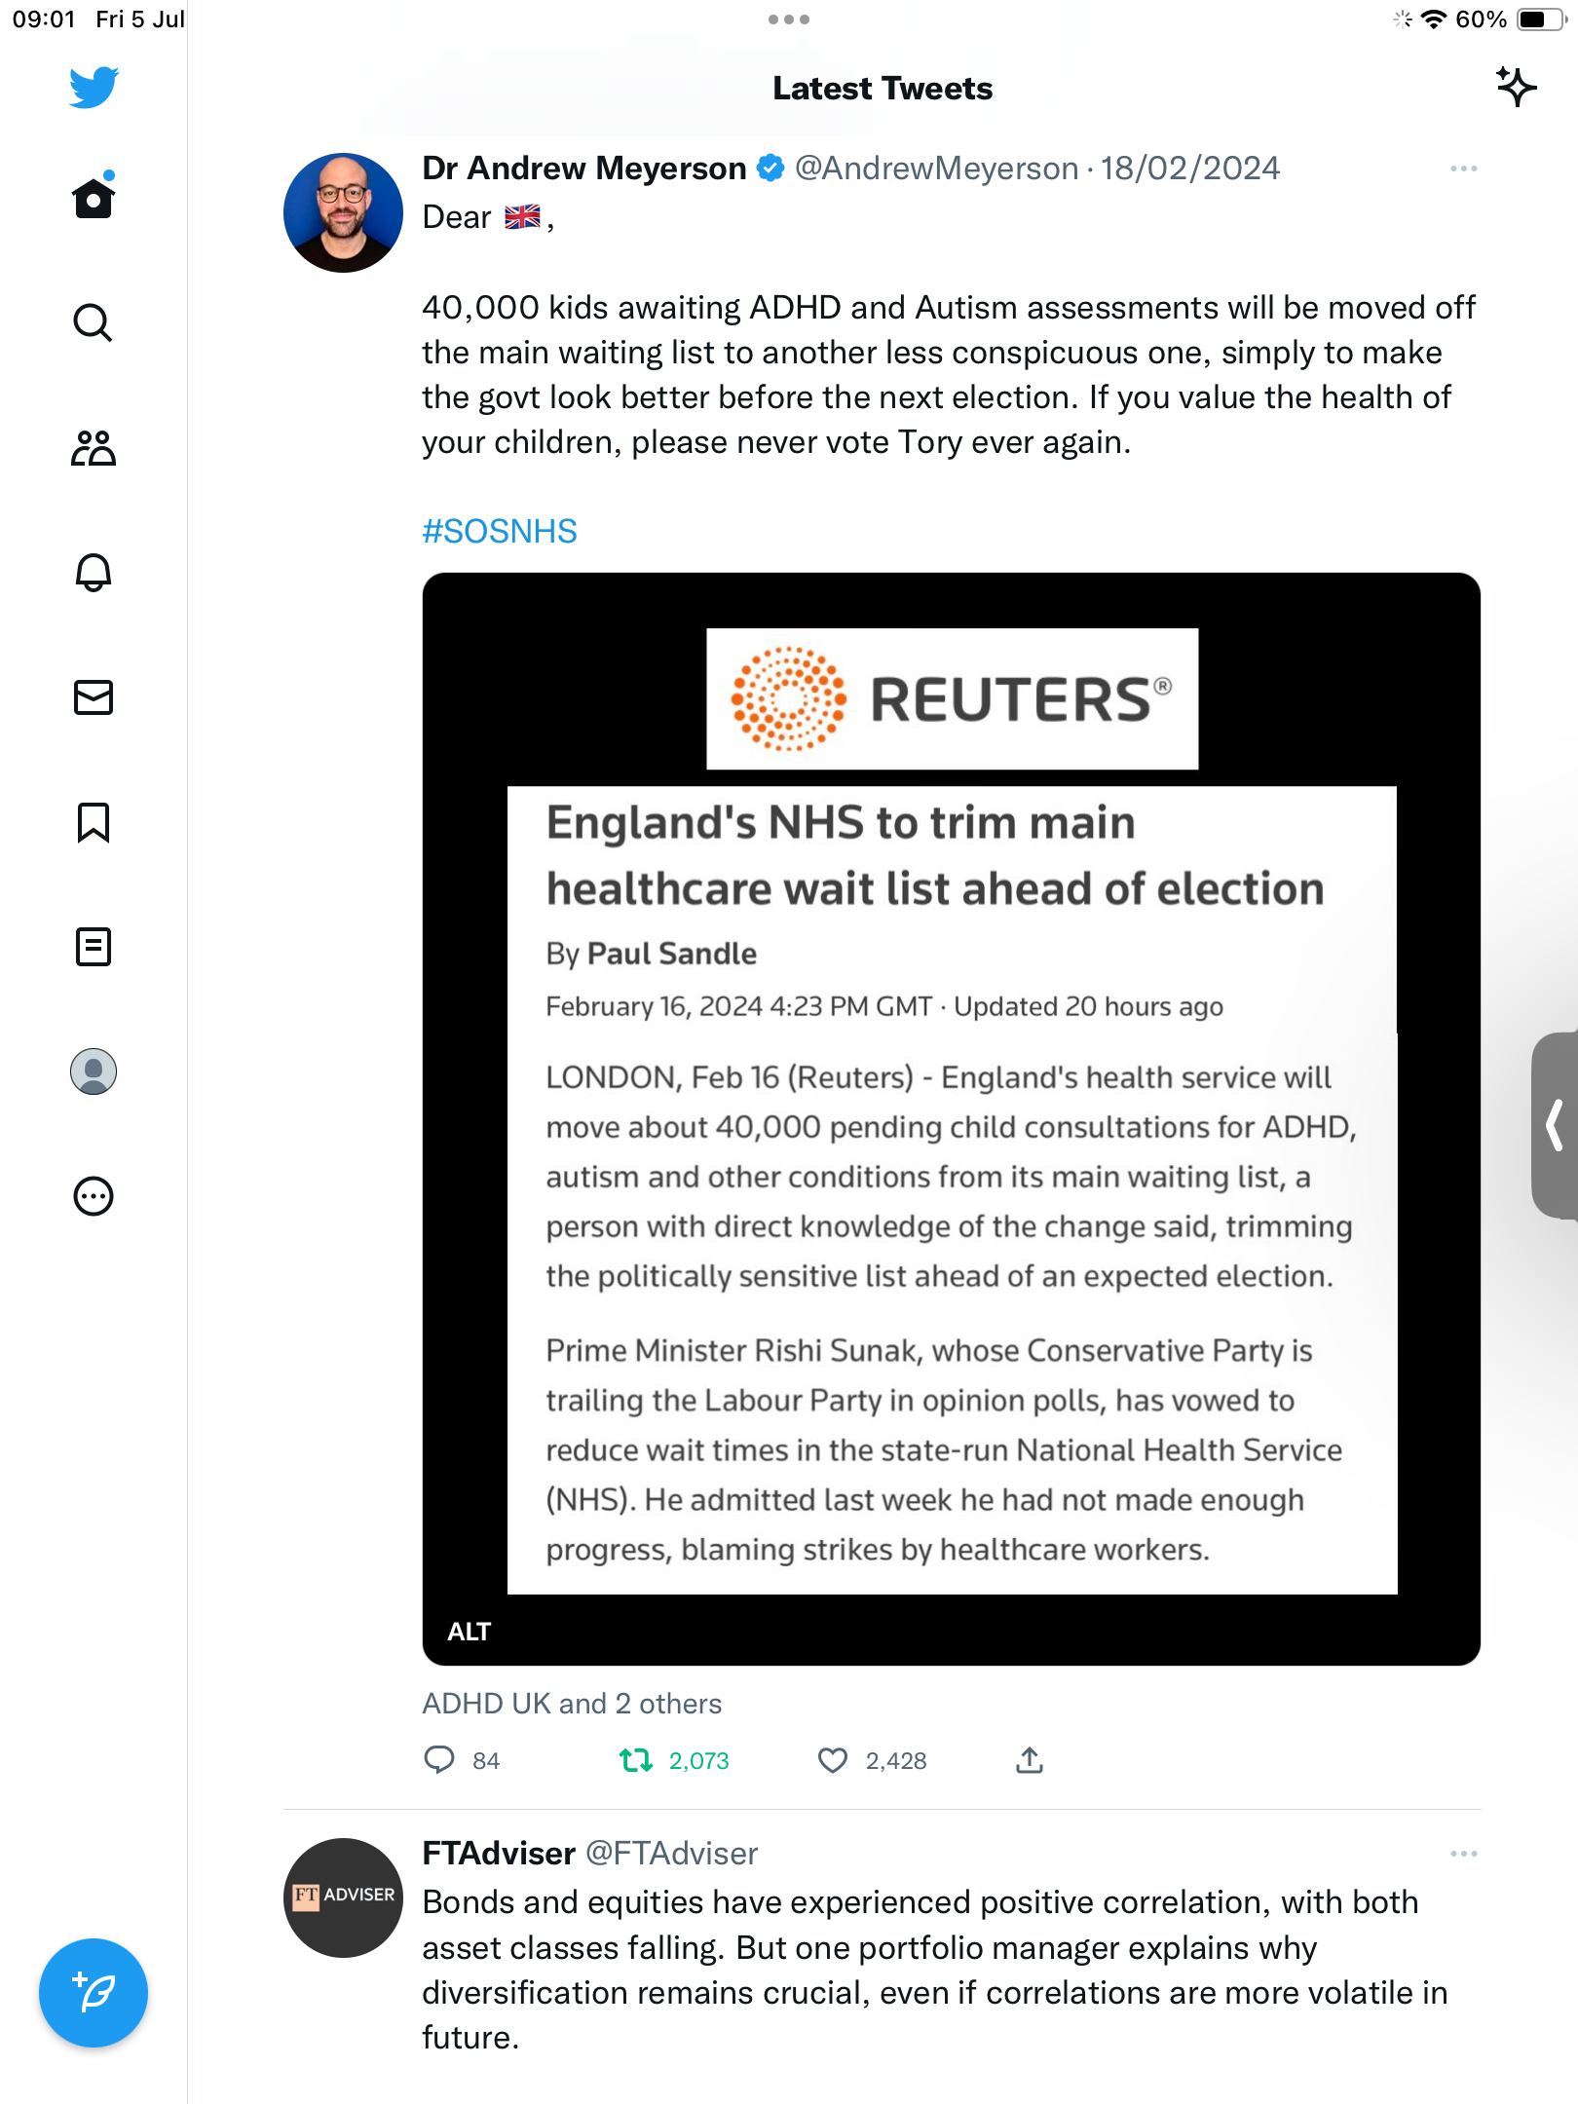Expand the side panel chevron handle
Image resolution: width=1578 pixels, height=2104 pixels.
[x=1556, y=1125]
